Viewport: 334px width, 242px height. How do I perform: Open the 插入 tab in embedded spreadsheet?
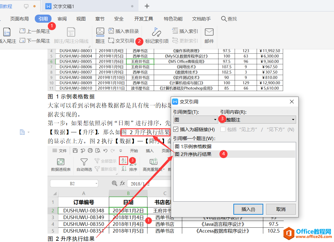[x=150, y=151]
